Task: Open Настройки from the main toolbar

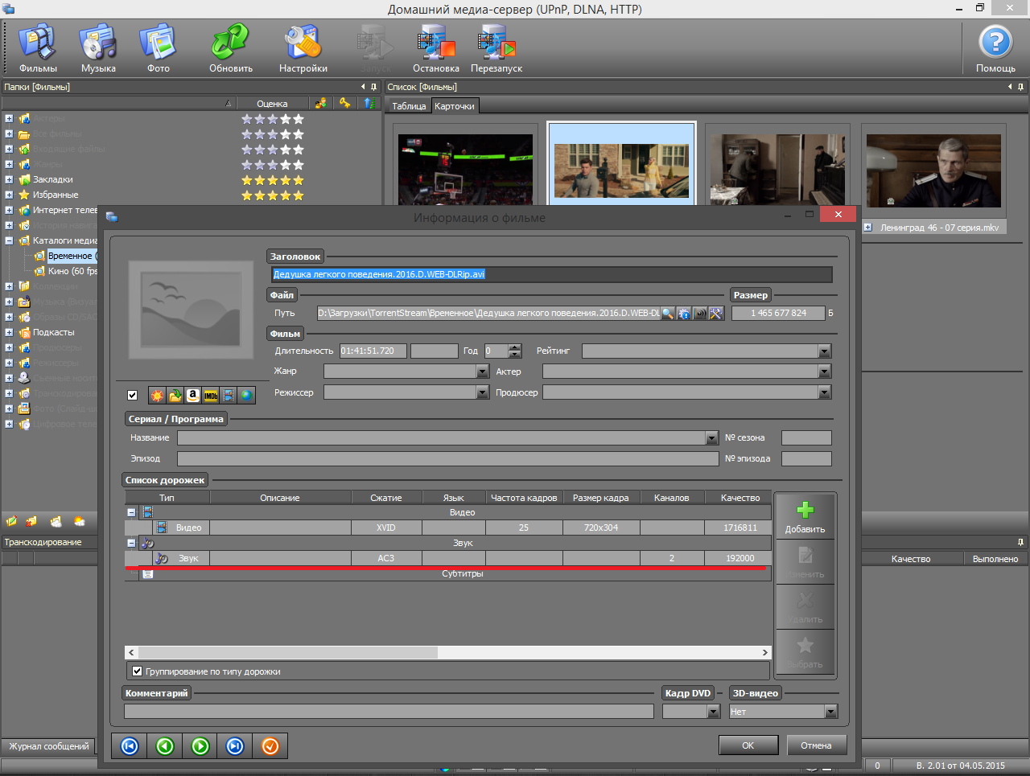Action: click(303, 48)
